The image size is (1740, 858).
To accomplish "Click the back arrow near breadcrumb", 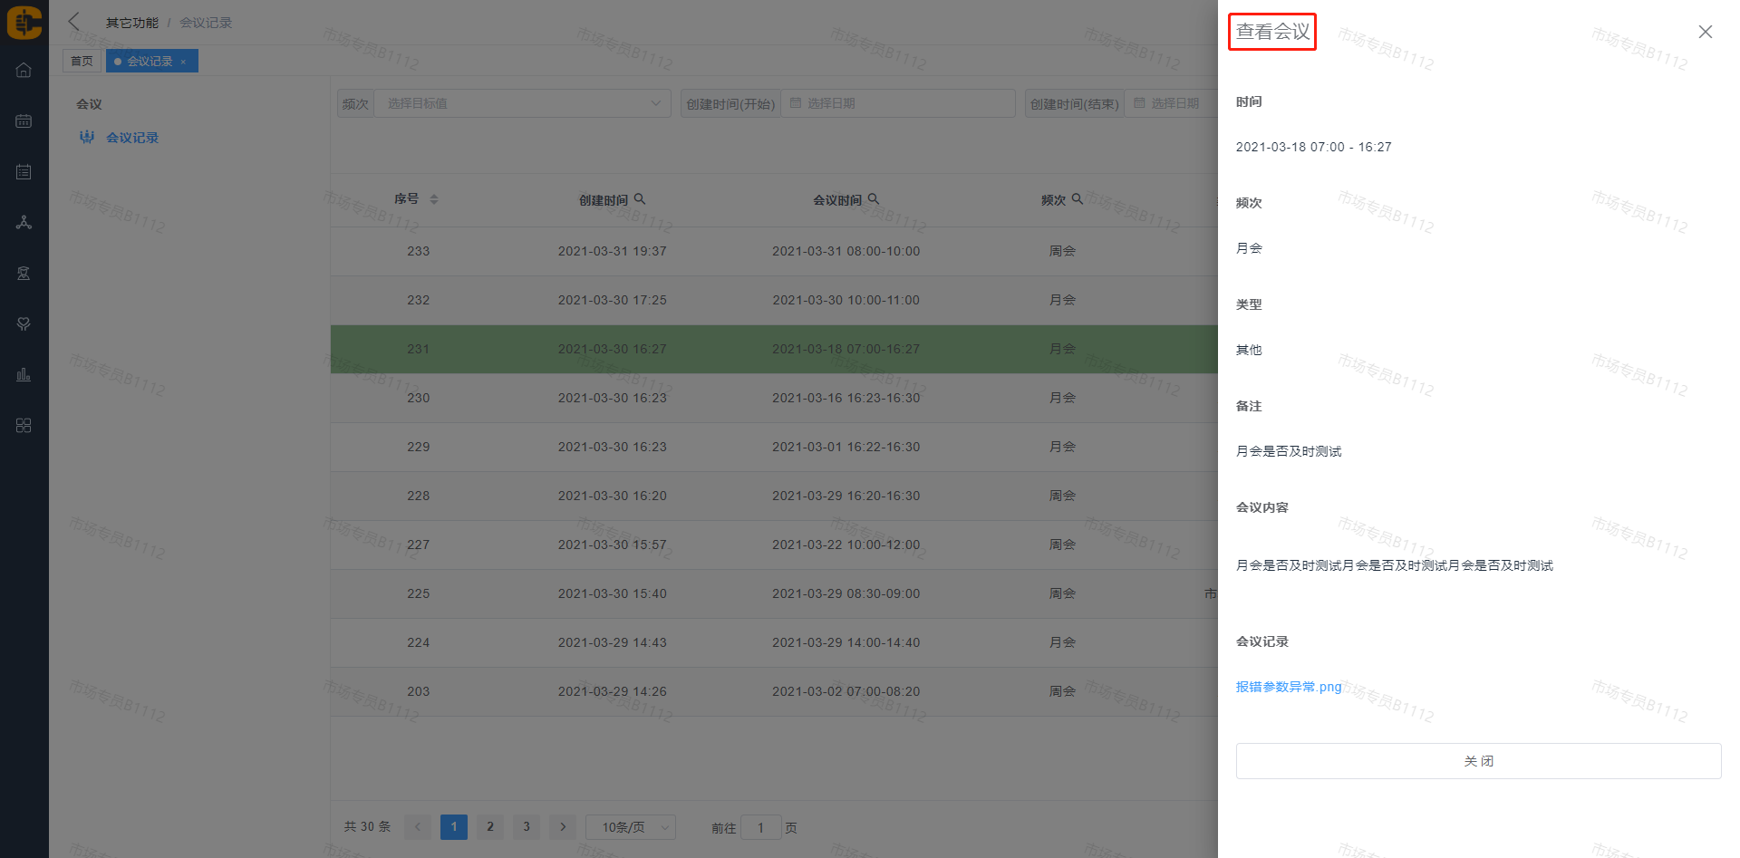I will [x=74, y=22].
